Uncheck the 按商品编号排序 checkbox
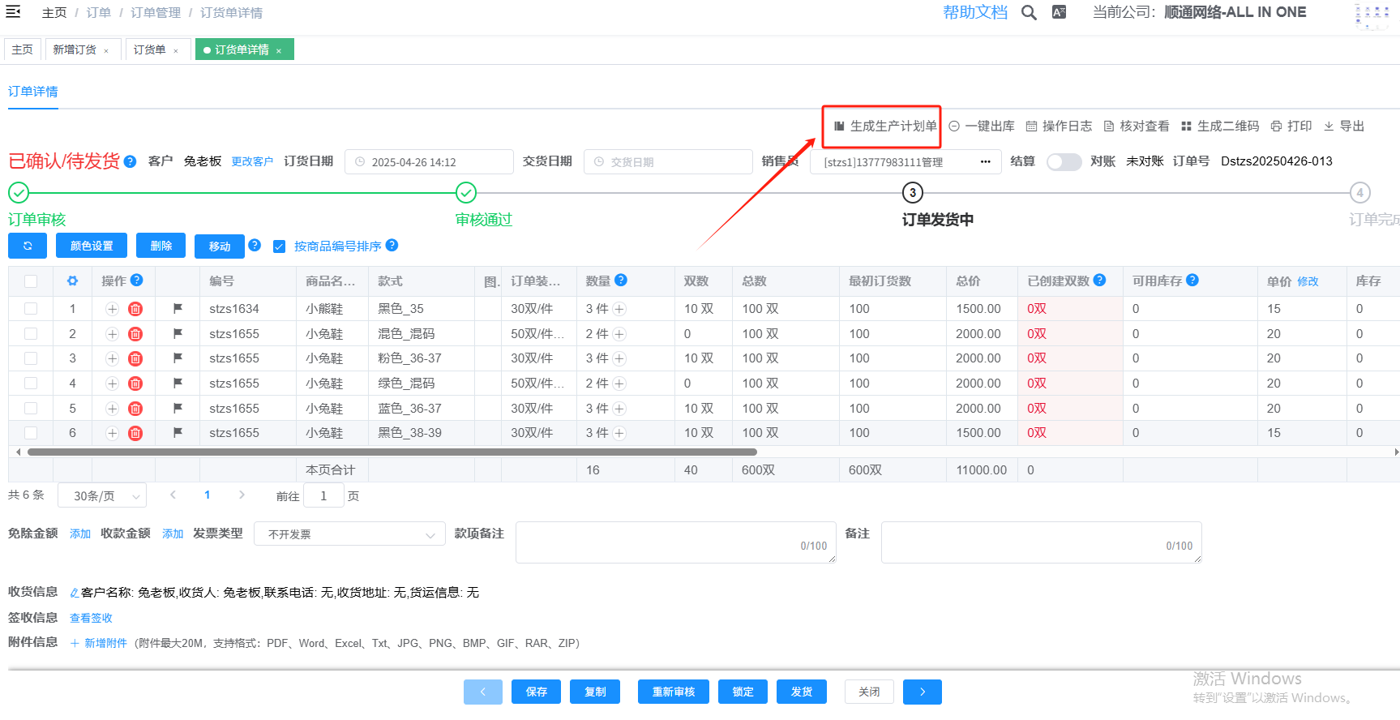The image size is (1400, 720). (280, 246)
